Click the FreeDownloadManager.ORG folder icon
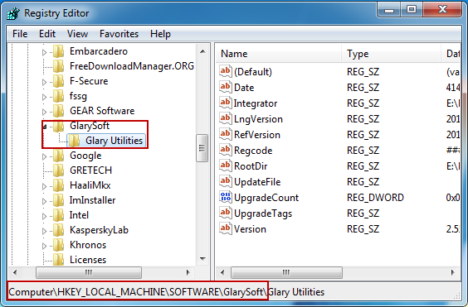This screenshot has height=307, width=468. pos(58,66)
